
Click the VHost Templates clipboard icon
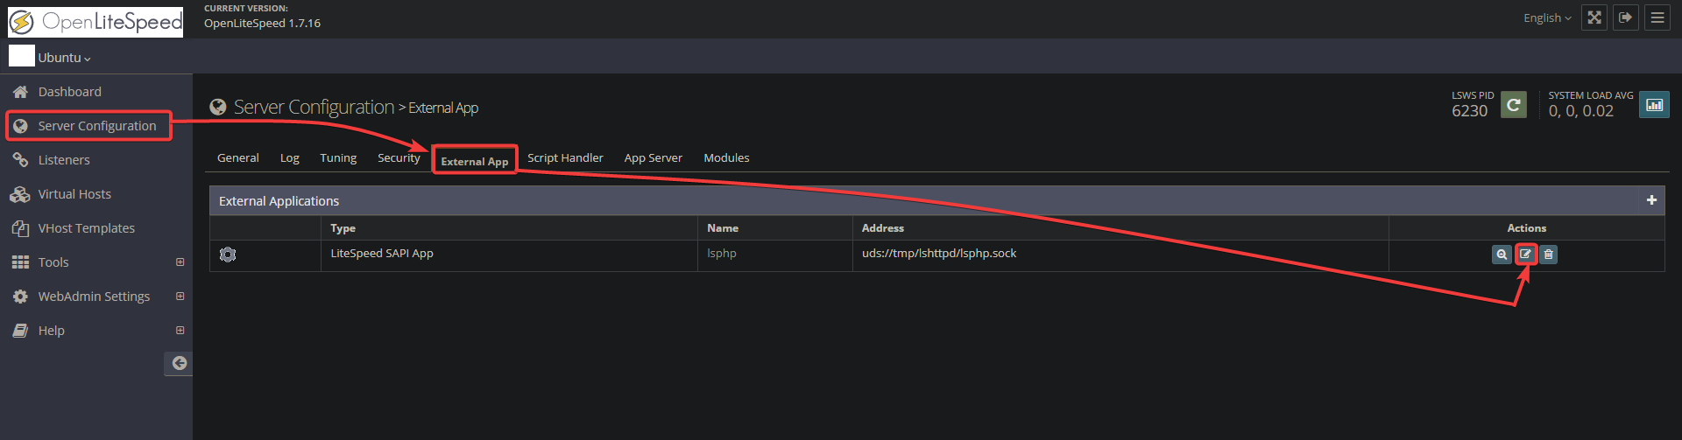click(20, 228)
